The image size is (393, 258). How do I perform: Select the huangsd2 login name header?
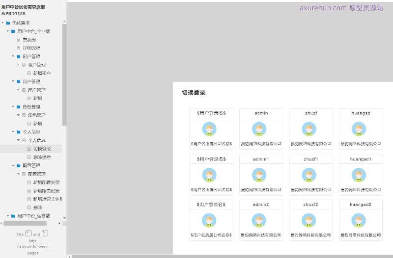361,205
